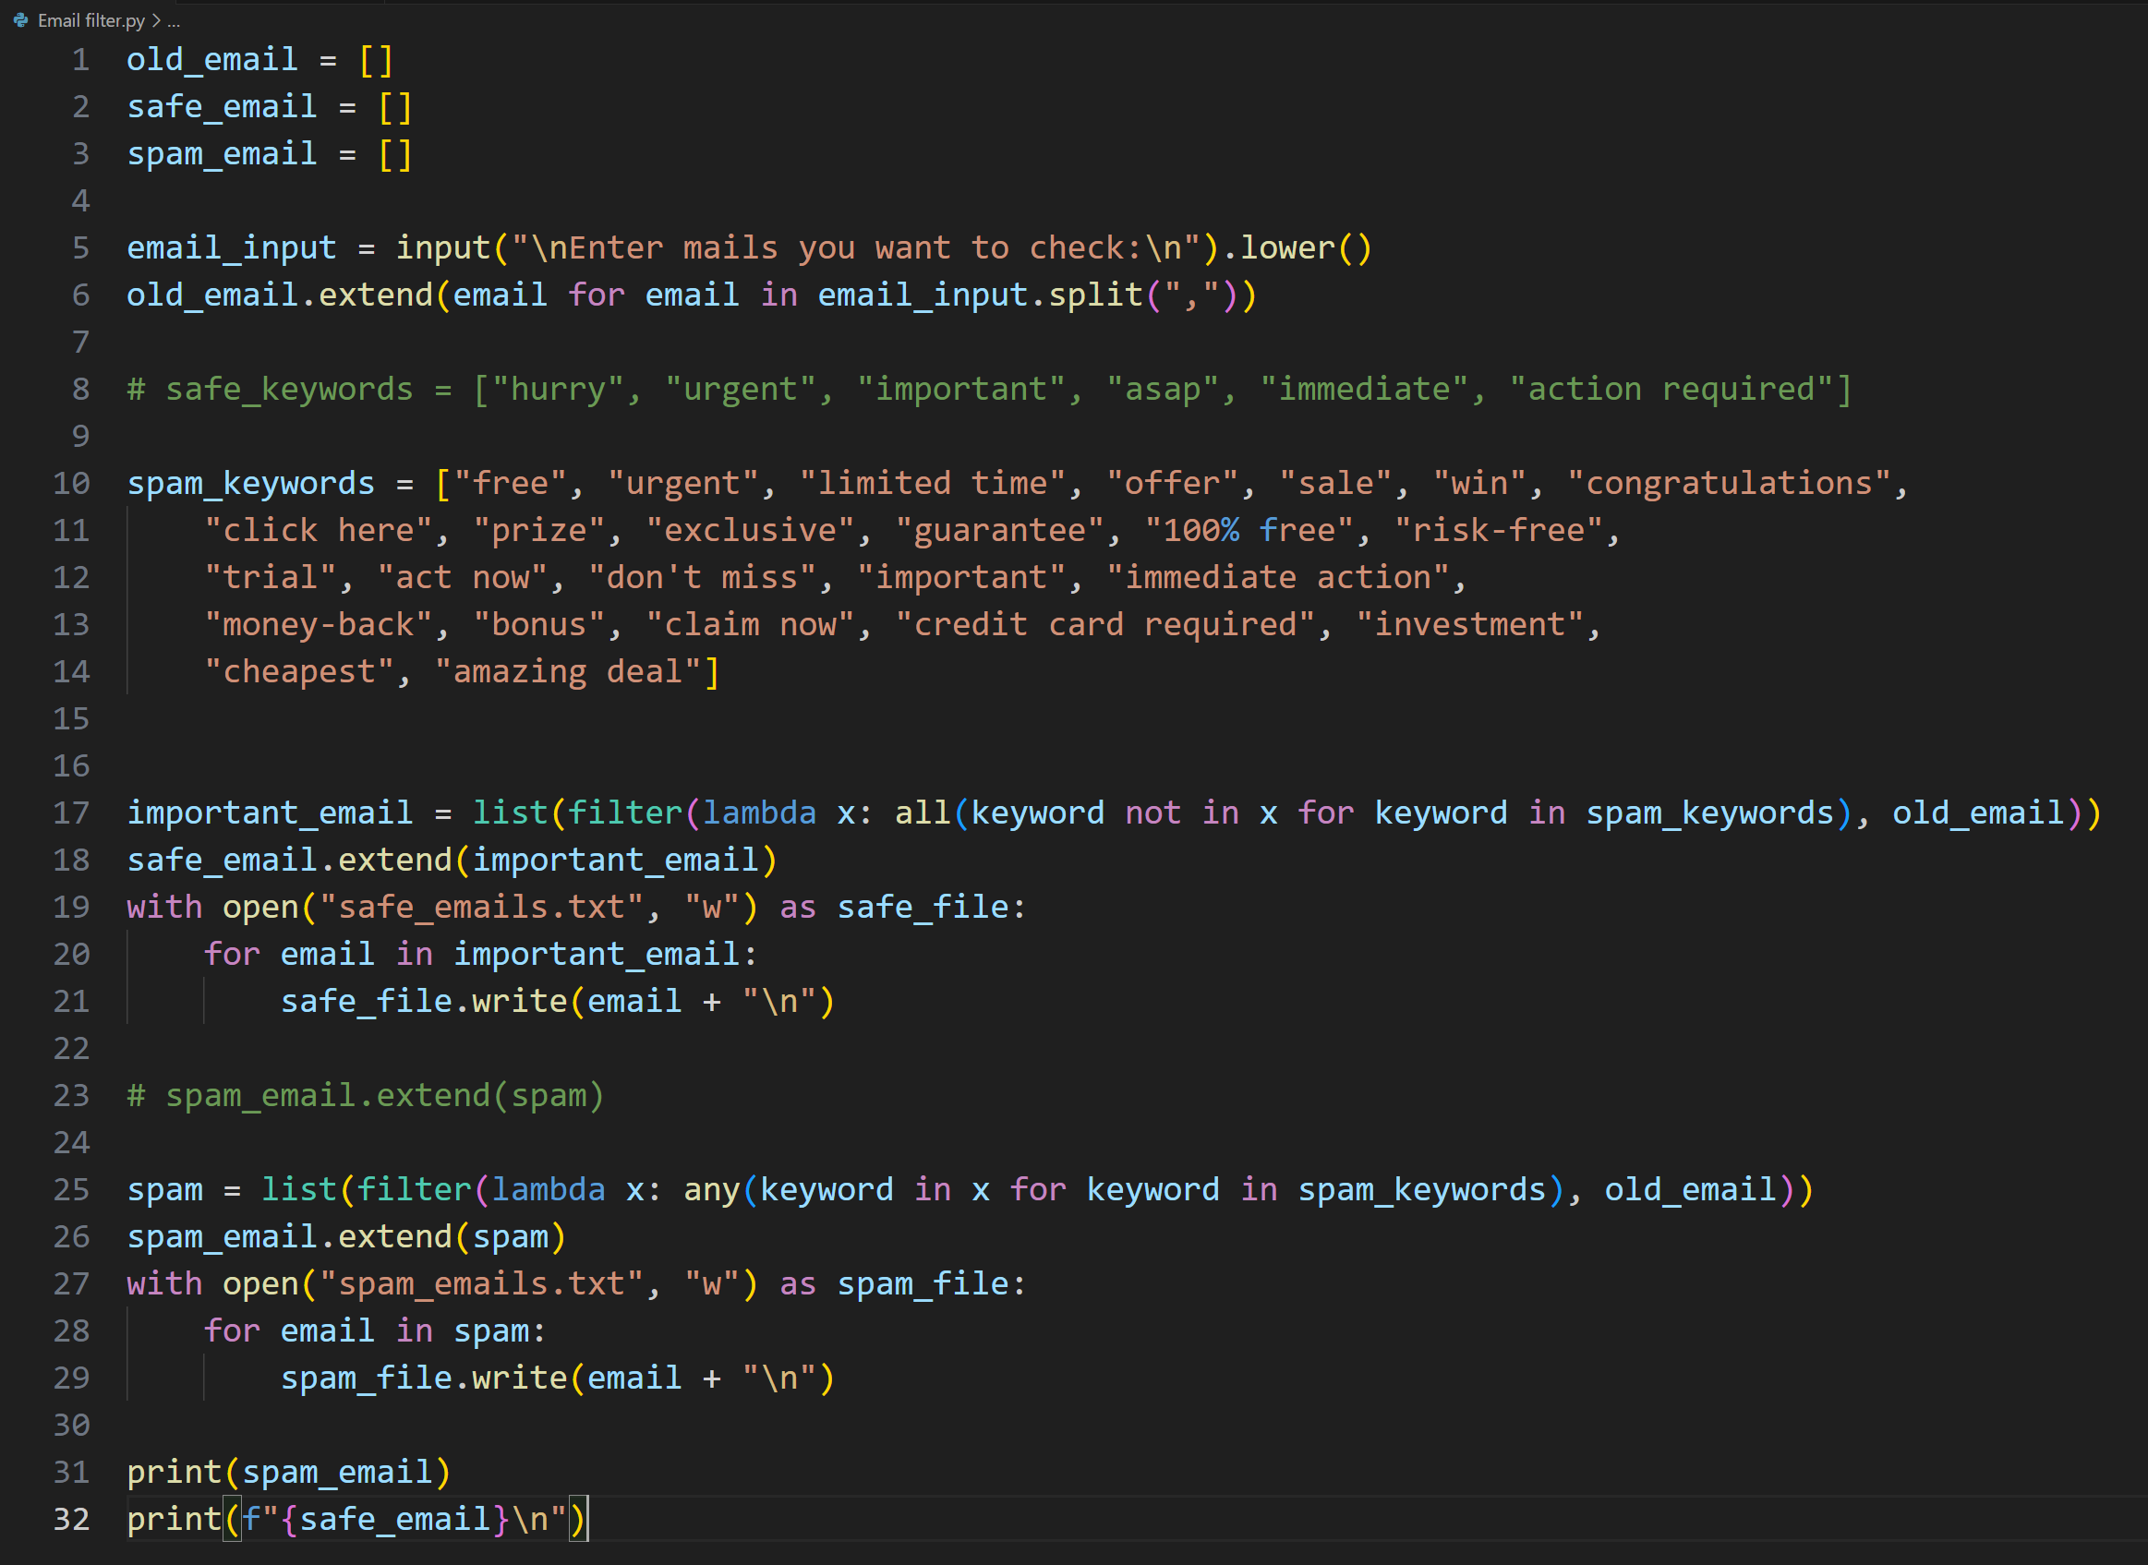Viewport: 2148px width, 1565px height.
Task: Click the Python file icon in breadcrumb
Action: tap(21, 20)
